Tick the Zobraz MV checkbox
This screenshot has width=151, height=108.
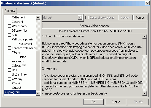9,66
